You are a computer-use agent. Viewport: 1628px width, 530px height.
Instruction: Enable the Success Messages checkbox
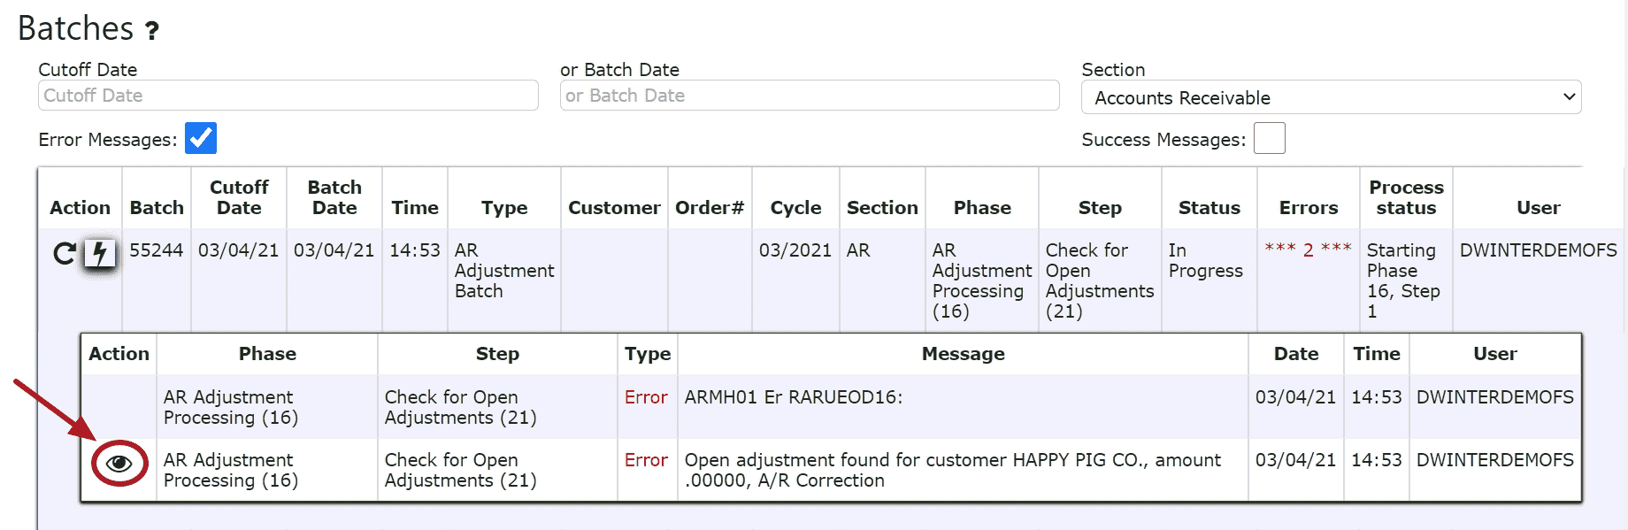point(1270,138)
